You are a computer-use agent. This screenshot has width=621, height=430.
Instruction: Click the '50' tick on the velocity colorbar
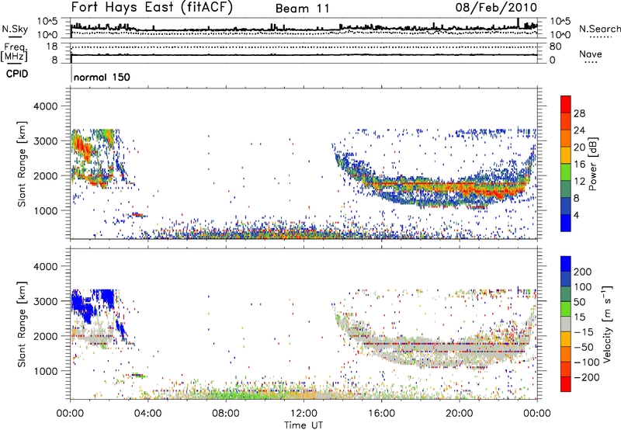pos(579,302)
